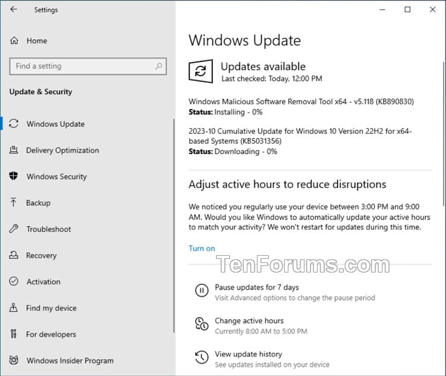
Task: Click the Delivery Optimization icon
Action: [13, 150]
